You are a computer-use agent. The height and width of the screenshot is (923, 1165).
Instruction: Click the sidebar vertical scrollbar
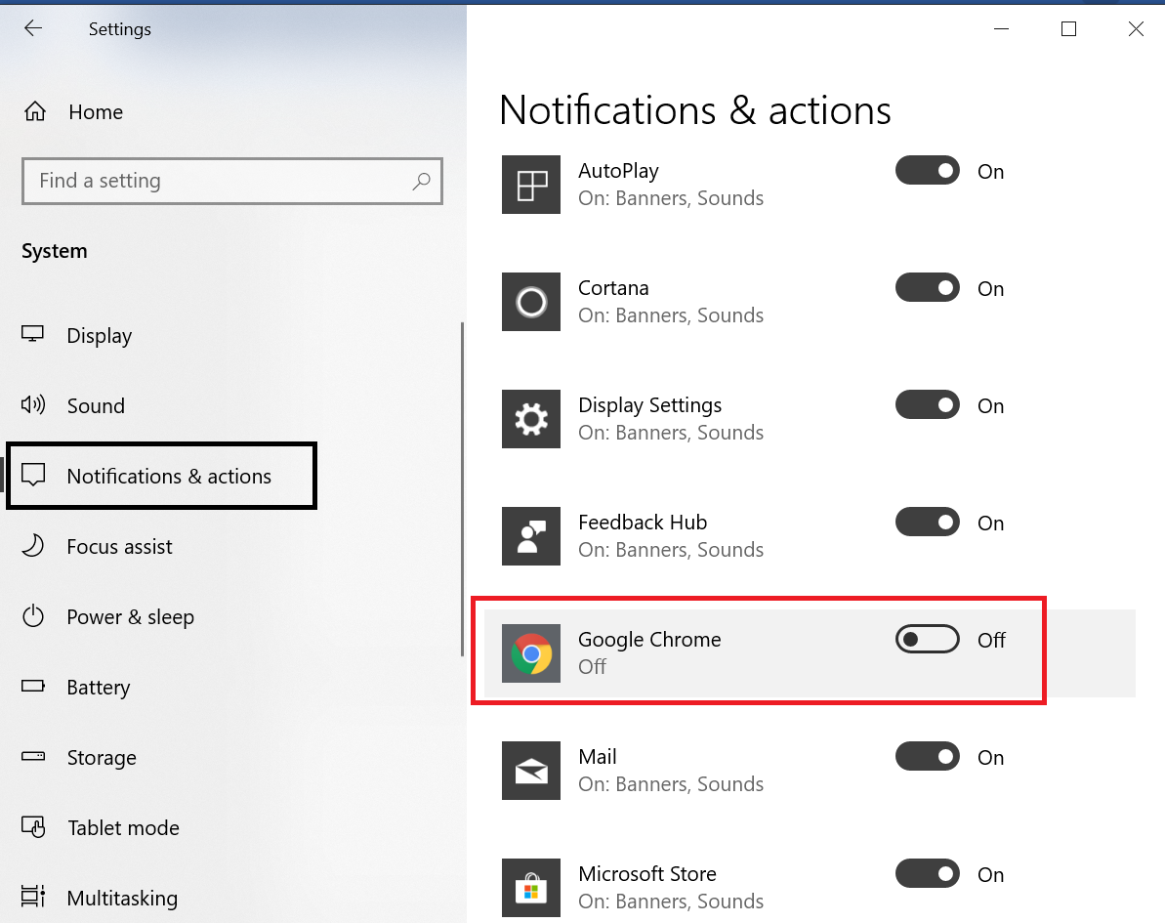point(462,488)
